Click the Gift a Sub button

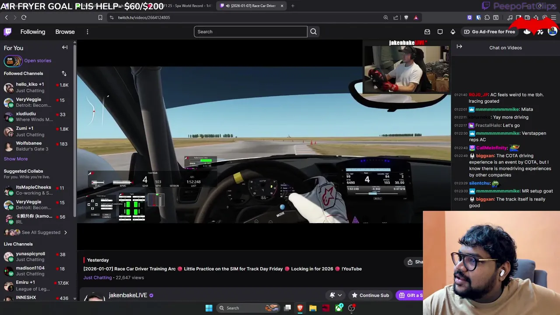pyautogui.click(x=409, y=295)
